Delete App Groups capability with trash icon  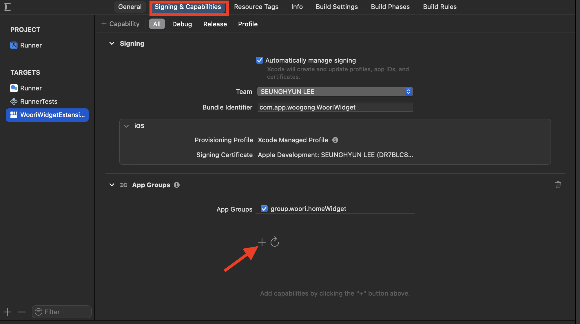point(558,185)
